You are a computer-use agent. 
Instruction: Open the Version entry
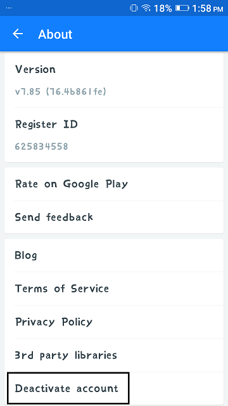(x=114, y=80)
